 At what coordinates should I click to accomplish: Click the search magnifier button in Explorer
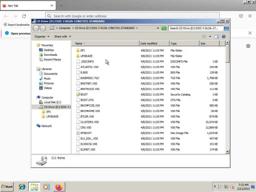pos(226,28)
